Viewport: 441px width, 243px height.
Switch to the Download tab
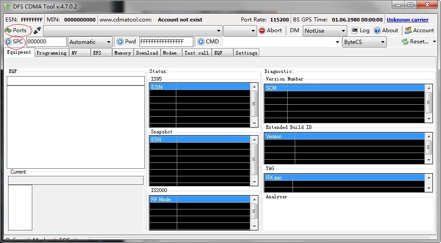click(x=147, y=53)
